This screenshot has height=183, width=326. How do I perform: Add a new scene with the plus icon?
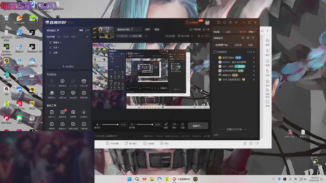pos(87,37)
